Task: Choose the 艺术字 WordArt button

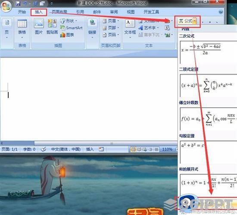Action: 149,28
